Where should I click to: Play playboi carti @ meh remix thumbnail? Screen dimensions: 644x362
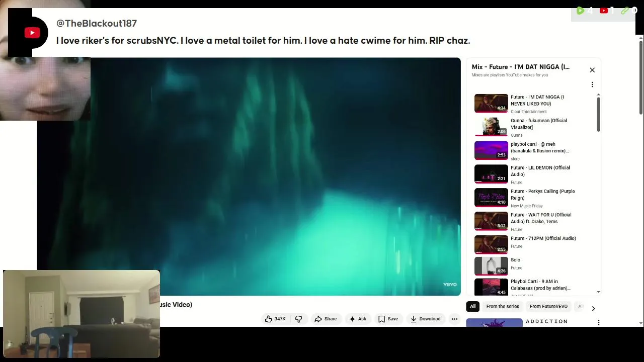tap(491, 150)
